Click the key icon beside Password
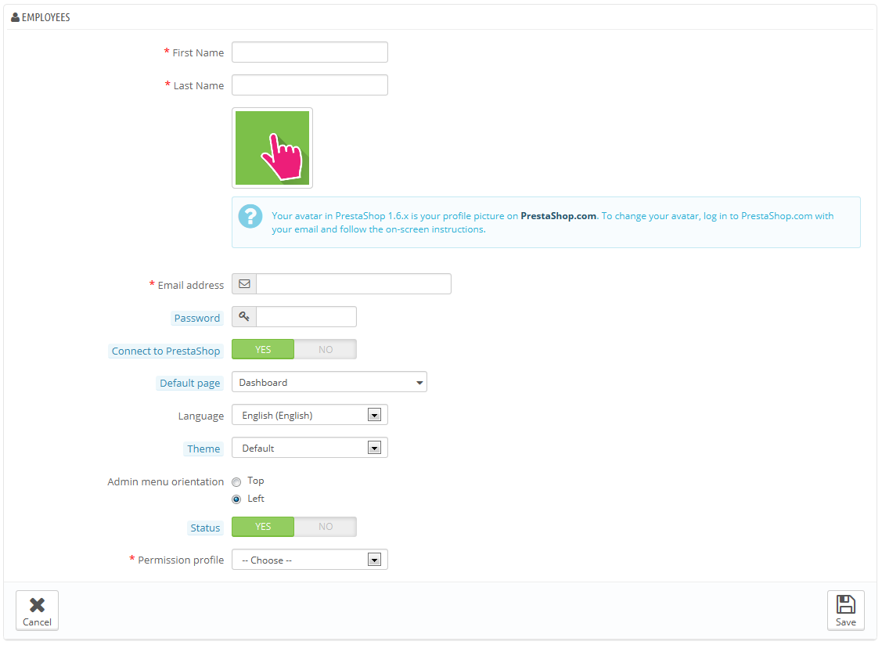This screenshot has height=645, width=882. (x=244, y=316)
